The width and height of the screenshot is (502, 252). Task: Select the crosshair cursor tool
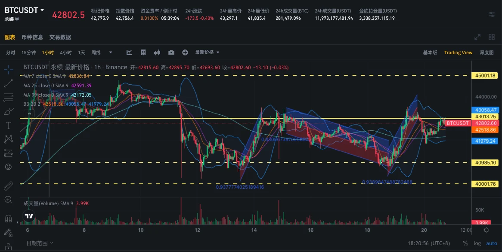click(8, 69)
